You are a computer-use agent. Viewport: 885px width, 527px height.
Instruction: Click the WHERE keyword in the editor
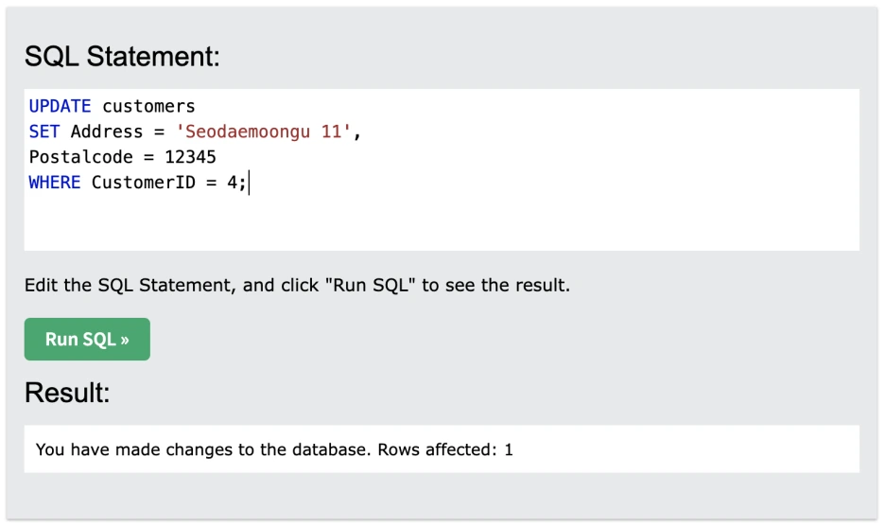pos(55,183)
